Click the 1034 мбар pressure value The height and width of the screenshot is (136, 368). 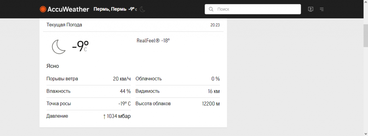pyautogui.click(x=119, y=116)
